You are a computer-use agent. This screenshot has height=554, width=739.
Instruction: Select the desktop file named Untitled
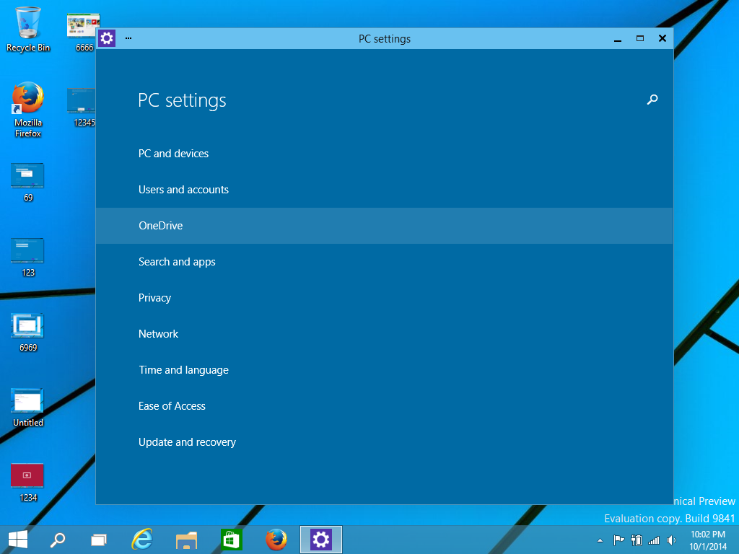(x=28, y=408)
